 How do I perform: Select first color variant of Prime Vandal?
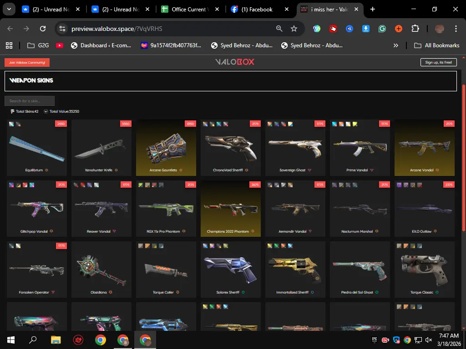(x=335, y=124)
